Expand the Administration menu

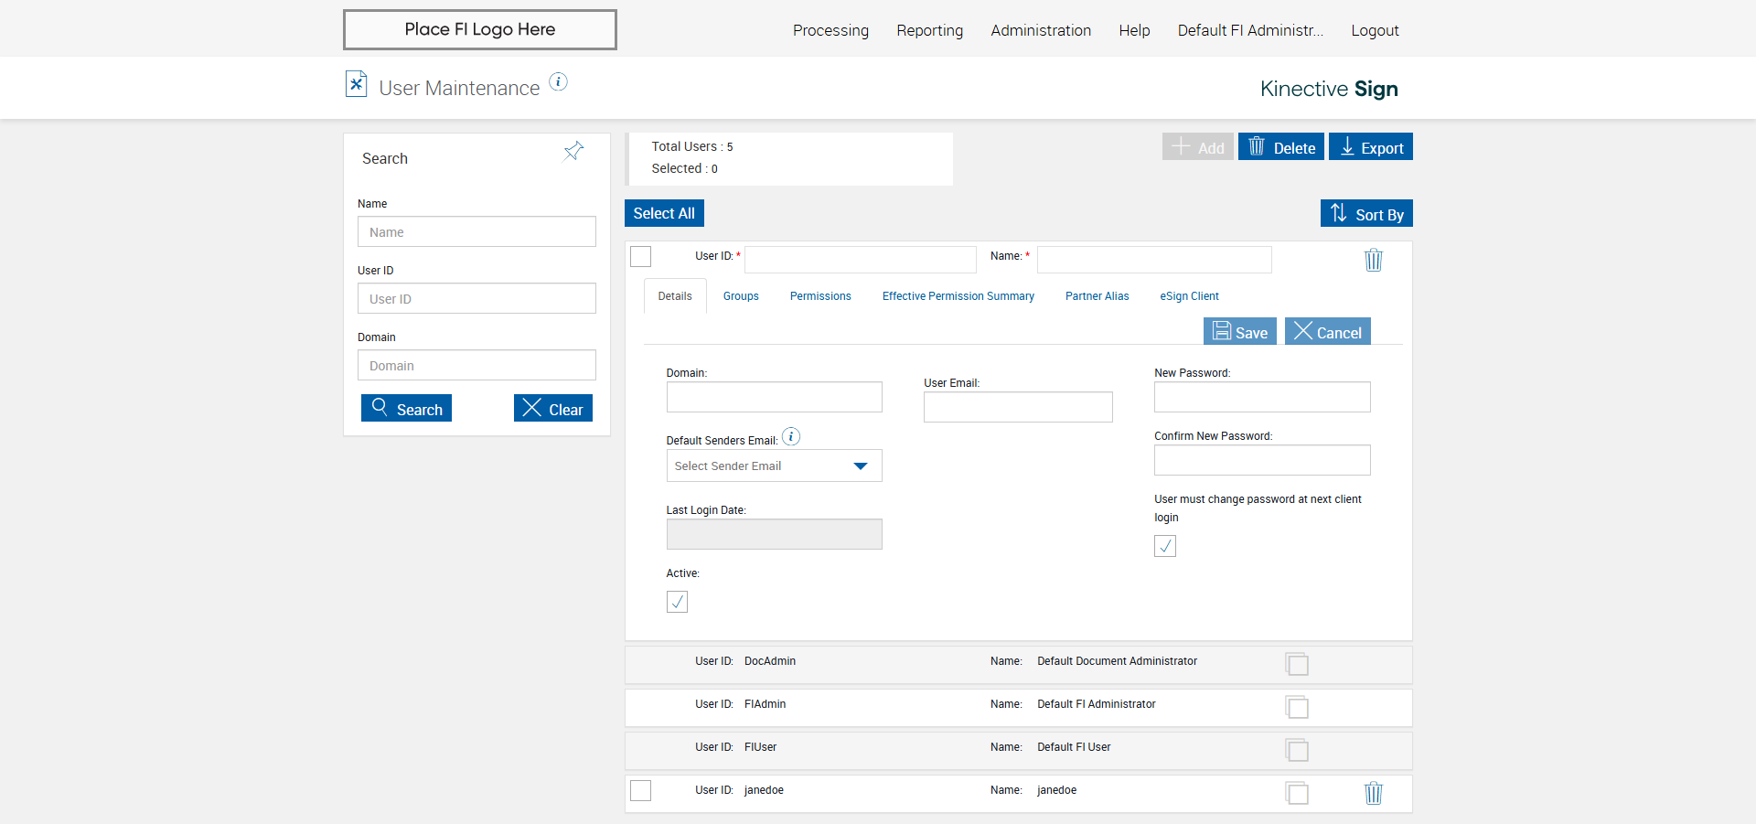[1041, 30]
